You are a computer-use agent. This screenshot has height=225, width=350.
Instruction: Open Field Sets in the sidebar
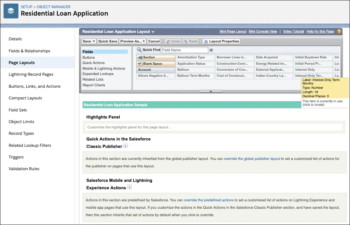coord(18,110)
